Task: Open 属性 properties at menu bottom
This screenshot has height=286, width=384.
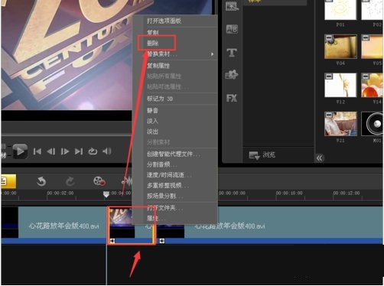Action: [x=156, y=218]
